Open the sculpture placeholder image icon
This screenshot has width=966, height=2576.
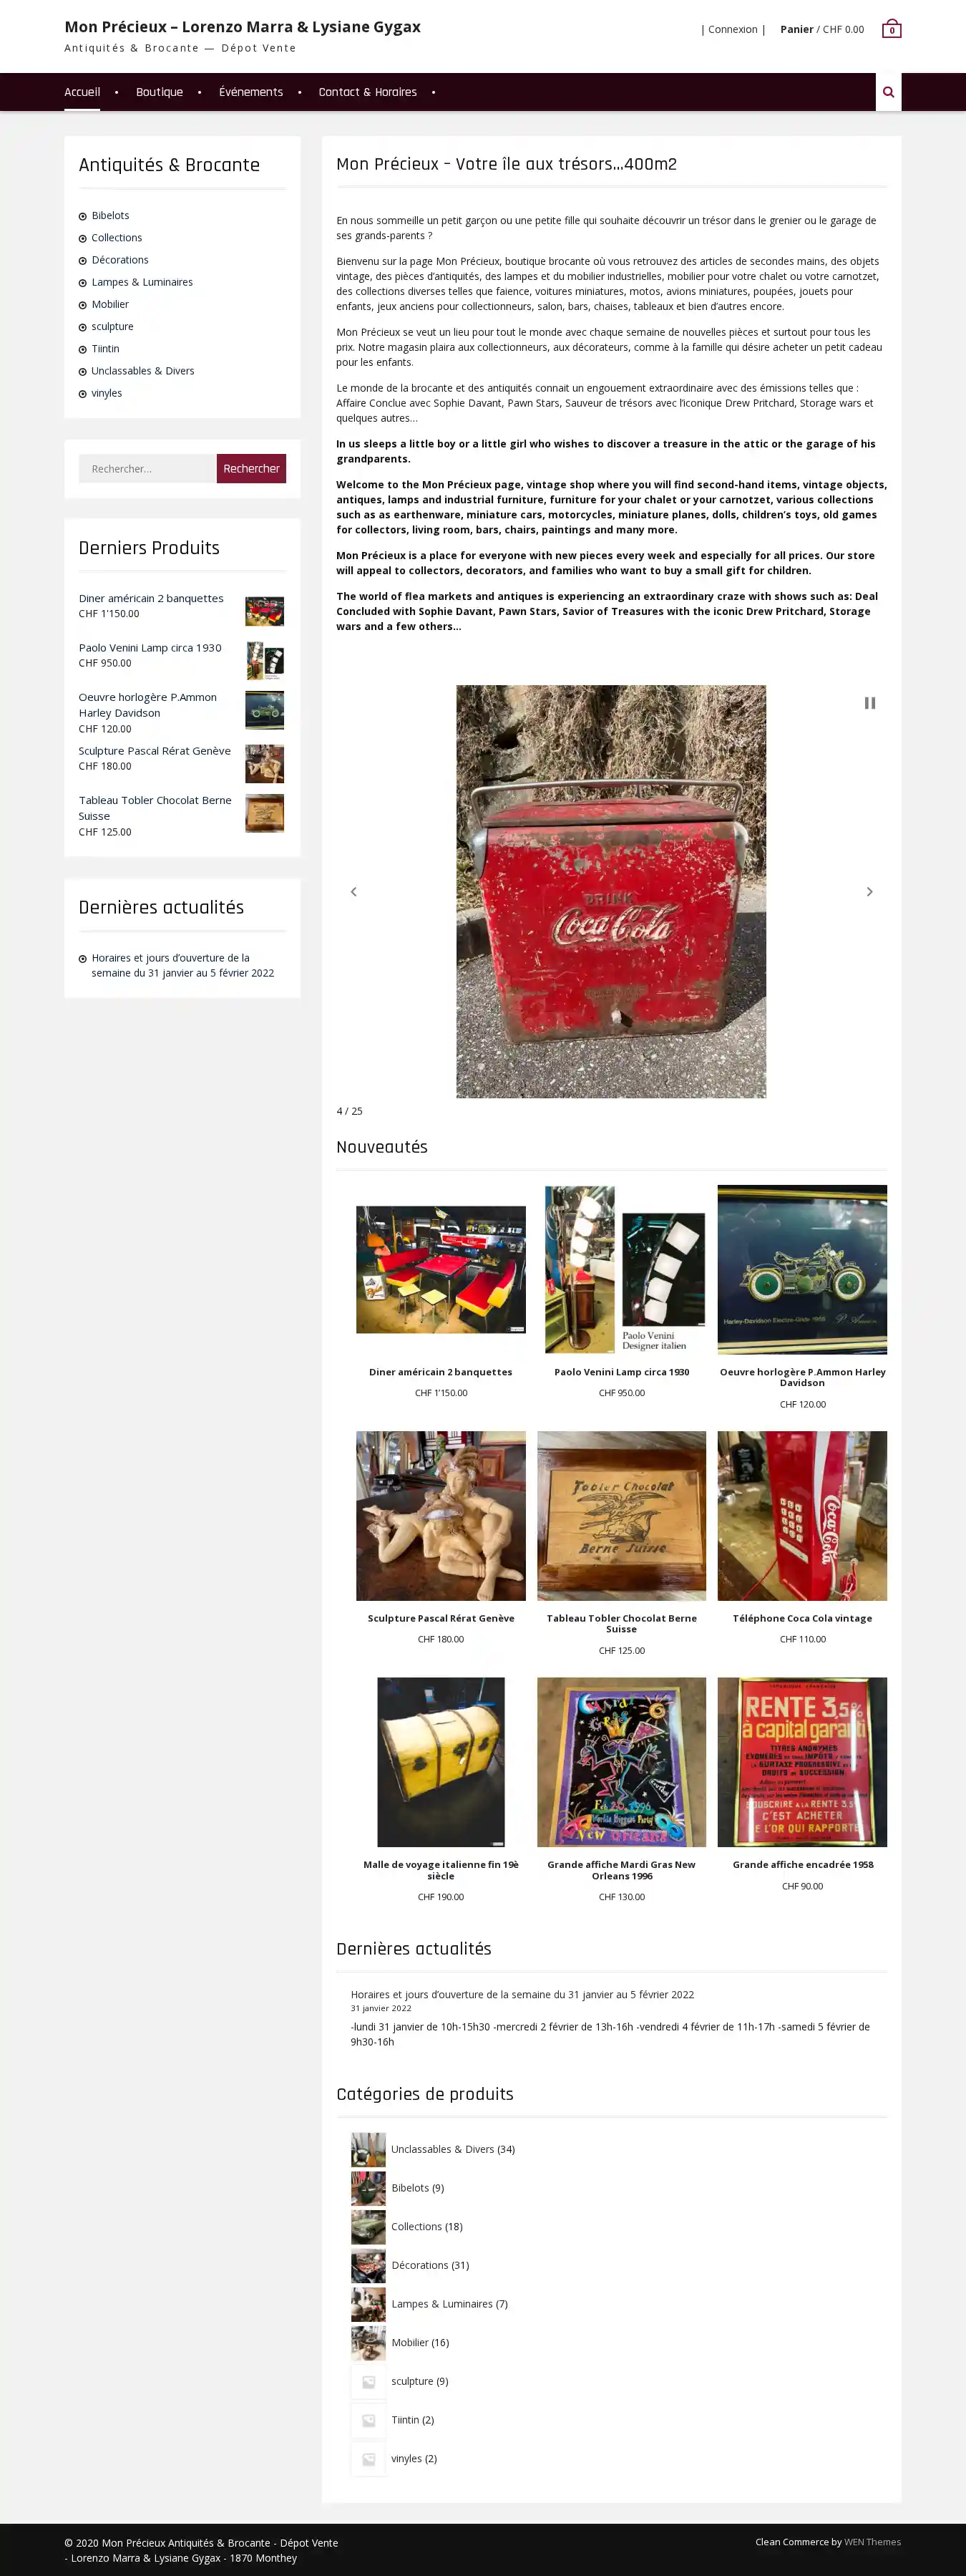click(368, 2381)
